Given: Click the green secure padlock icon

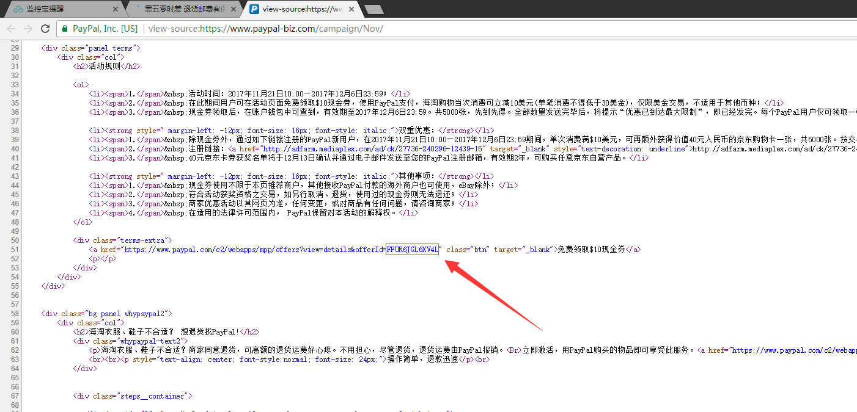Looking at the screenshot, I should coord(64,29).
